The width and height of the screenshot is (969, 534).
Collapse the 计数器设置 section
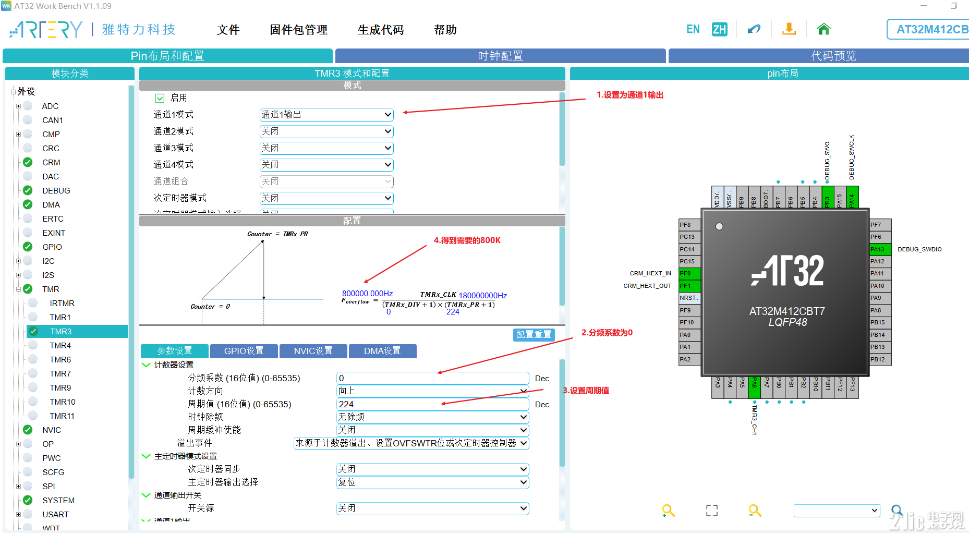147,365
